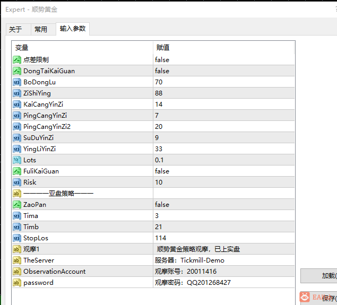Click the integer icon beside PingCangYinZi
The image size is (337, 305).
(x=17, y=116)
